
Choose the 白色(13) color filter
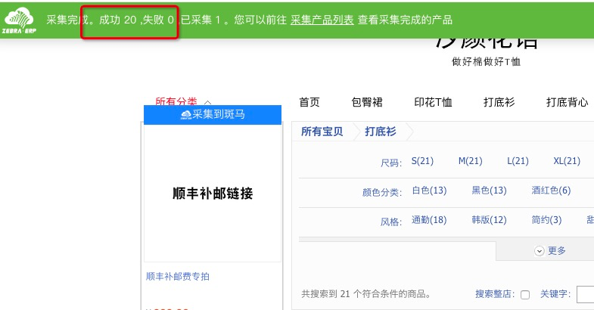[x=429, y=191]
